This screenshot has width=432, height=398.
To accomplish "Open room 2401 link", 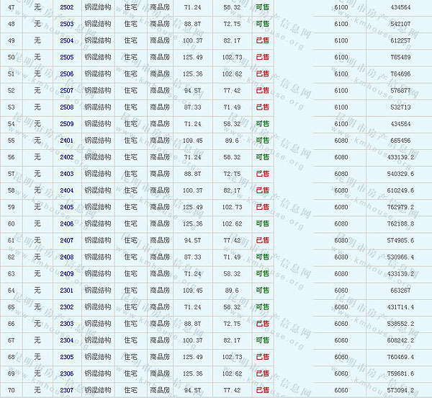I will pyautogui.click(x=66, y=140).
